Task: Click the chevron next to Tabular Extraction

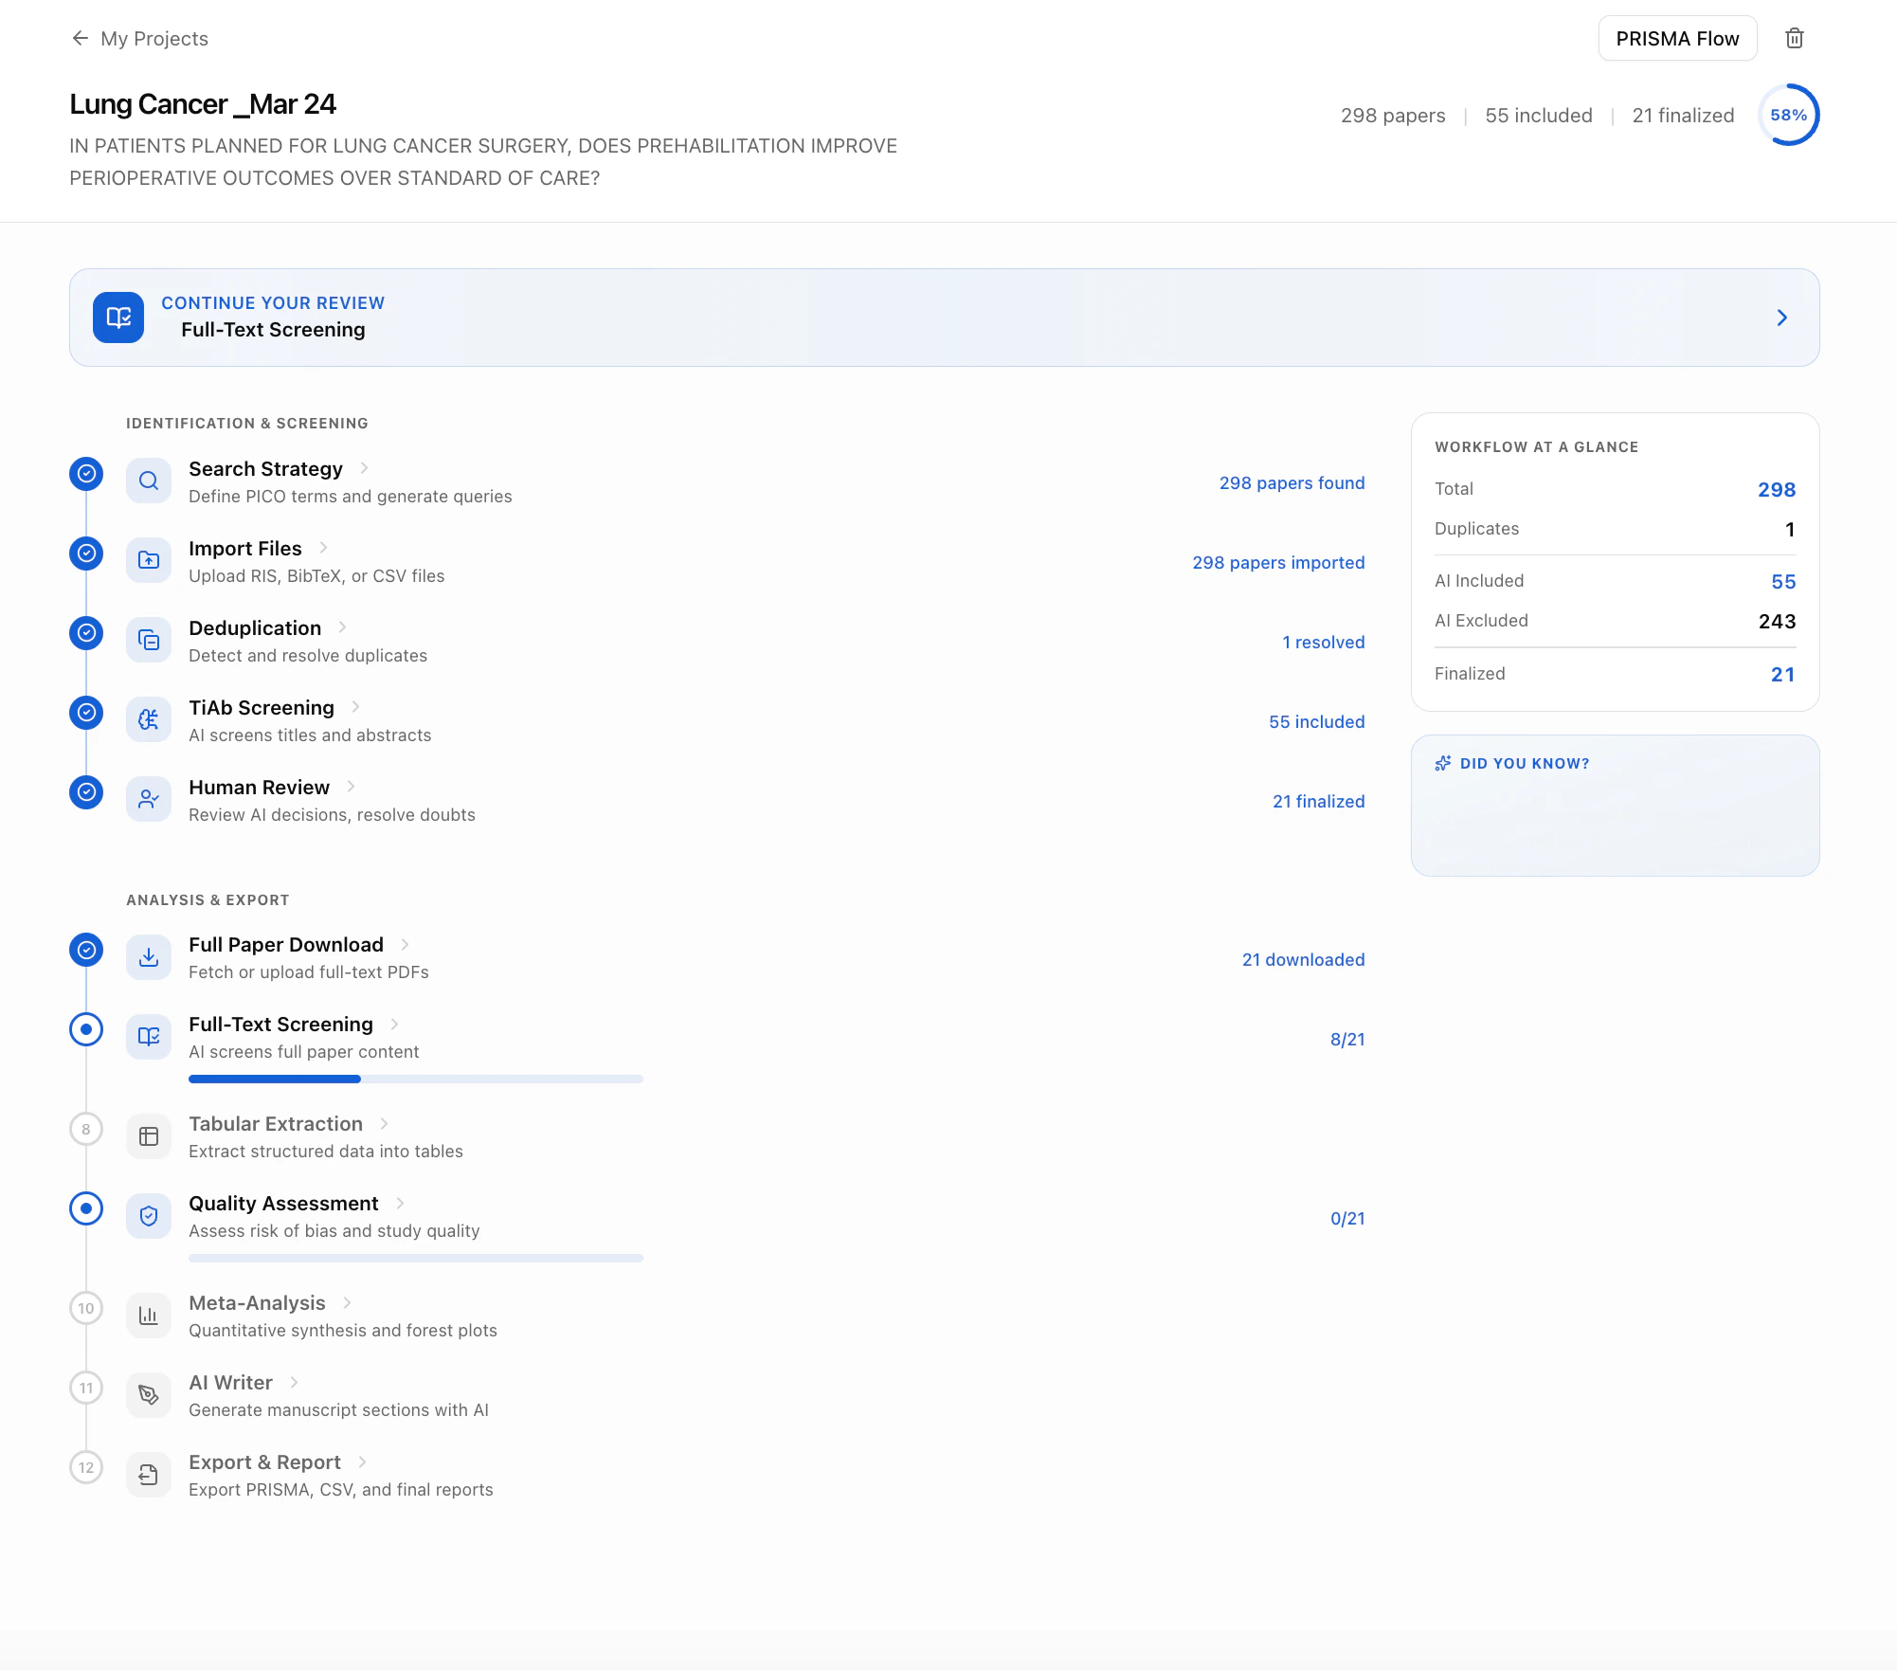Action: click(385, 1124)
